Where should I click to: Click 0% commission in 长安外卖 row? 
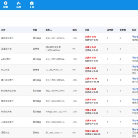74,70
